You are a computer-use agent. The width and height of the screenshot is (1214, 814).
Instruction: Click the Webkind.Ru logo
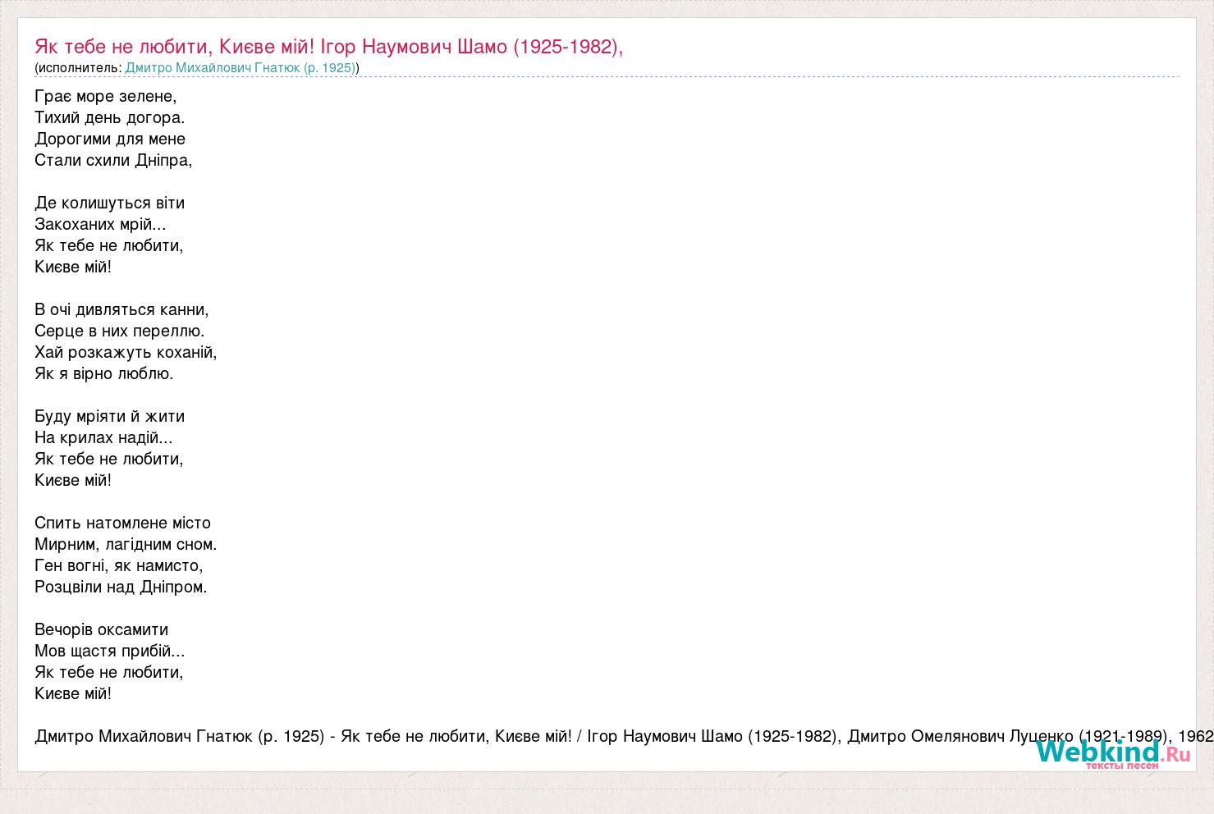[1112, 751]
